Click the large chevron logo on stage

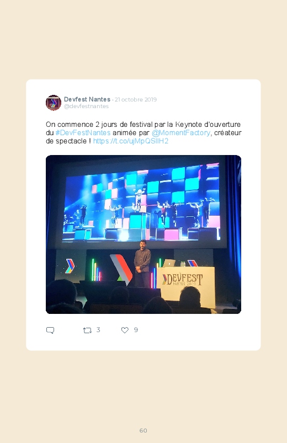pyautogui.click(x=121, y=269)
